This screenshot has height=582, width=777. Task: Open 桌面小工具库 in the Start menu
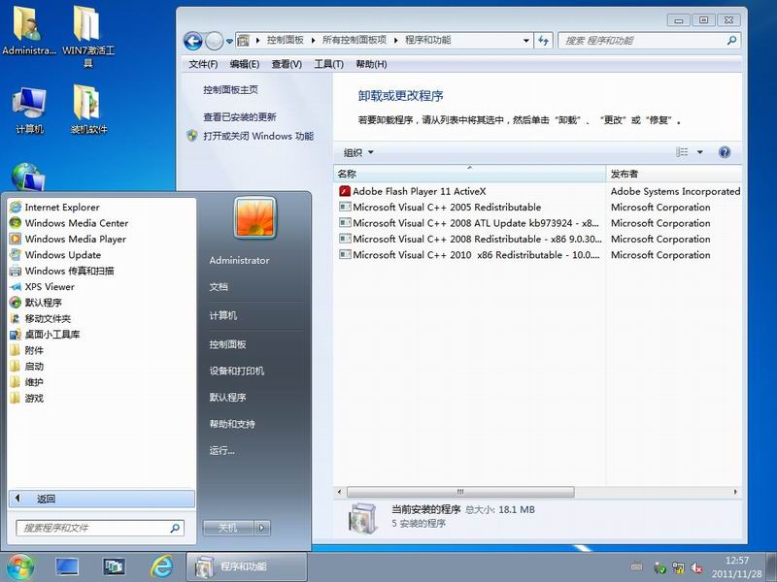(102, 334)
